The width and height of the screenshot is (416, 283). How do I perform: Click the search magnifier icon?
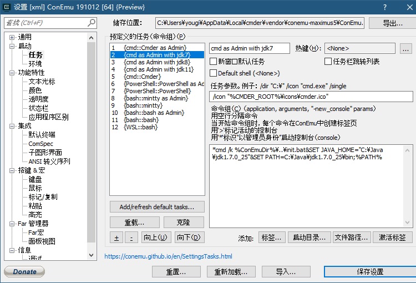tap(92, 23)
